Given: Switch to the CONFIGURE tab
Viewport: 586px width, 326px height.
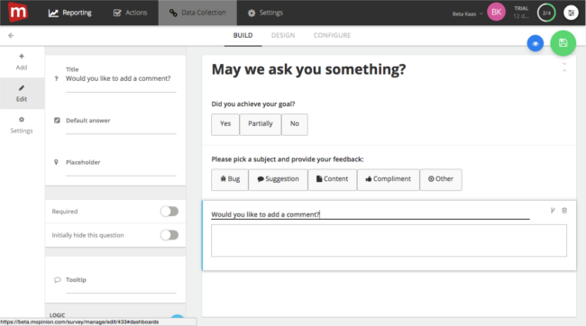Looking at the screenshot, I should point(332,35).
